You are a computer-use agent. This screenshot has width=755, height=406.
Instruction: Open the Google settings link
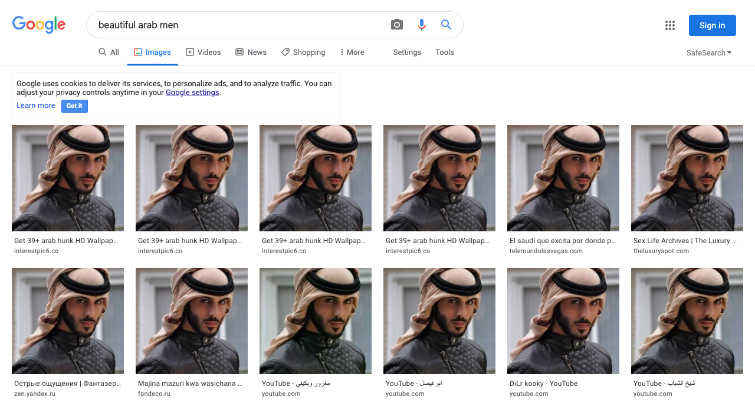pos(192,93)
